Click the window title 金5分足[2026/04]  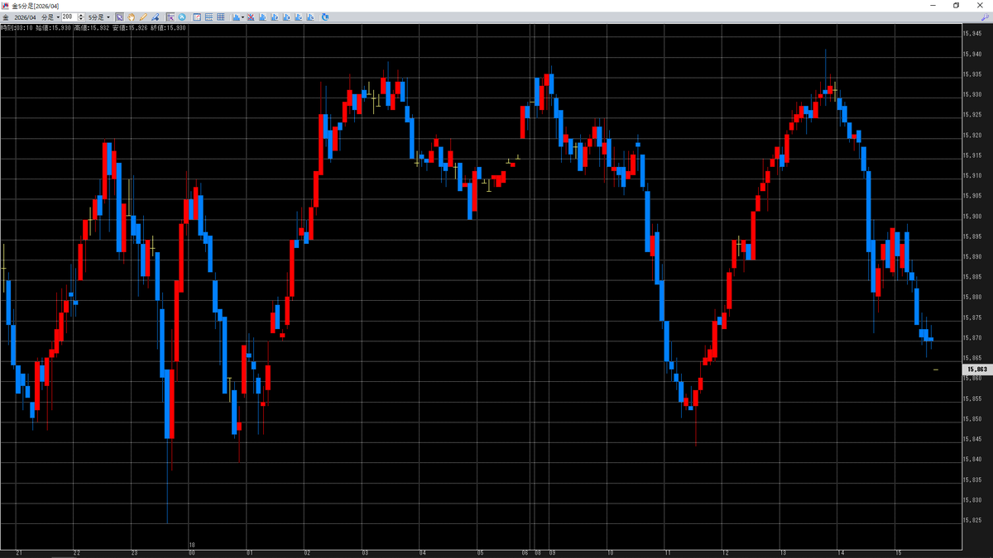coord(36,5)
